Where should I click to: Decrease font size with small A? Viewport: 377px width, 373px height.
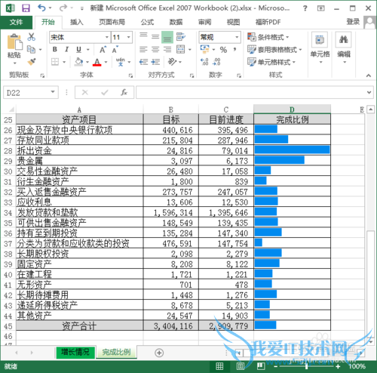tap(115, 50)
